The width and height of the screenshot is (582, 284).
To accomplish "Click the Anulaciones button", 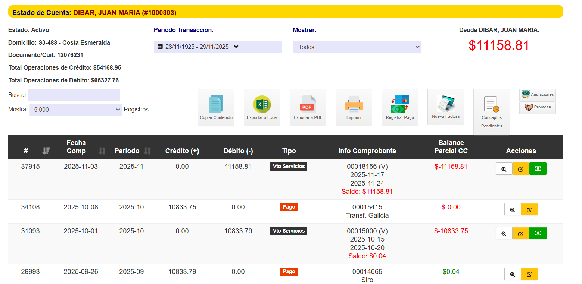I will 537,95.
